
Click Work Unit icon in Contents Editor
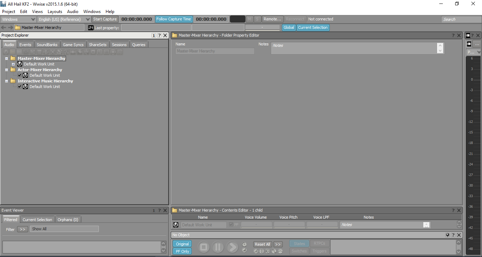[176, 225]
